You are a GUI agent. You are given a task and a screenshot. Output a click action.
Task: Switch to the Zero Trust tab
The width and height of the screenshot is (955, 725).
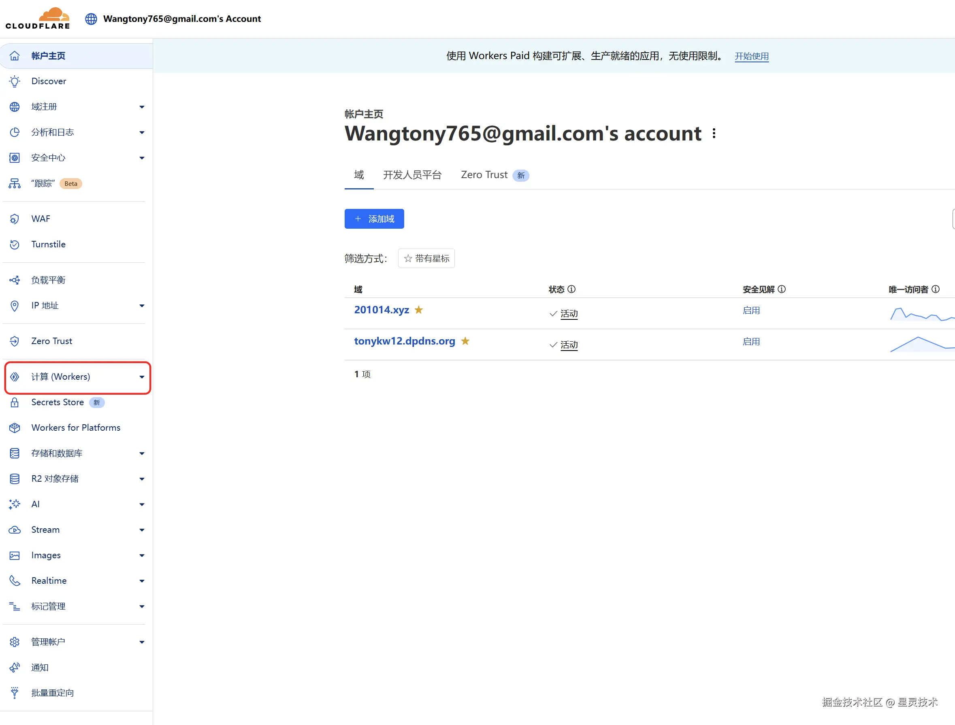pos(484,175)
